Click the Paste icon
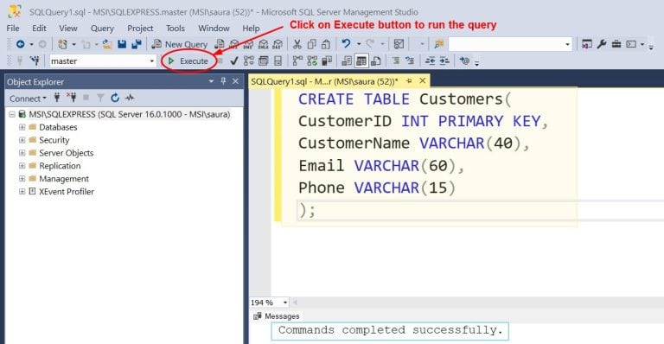Image resolution: width=664 pixels, height=344 pixels. click(x=326, y=44)
